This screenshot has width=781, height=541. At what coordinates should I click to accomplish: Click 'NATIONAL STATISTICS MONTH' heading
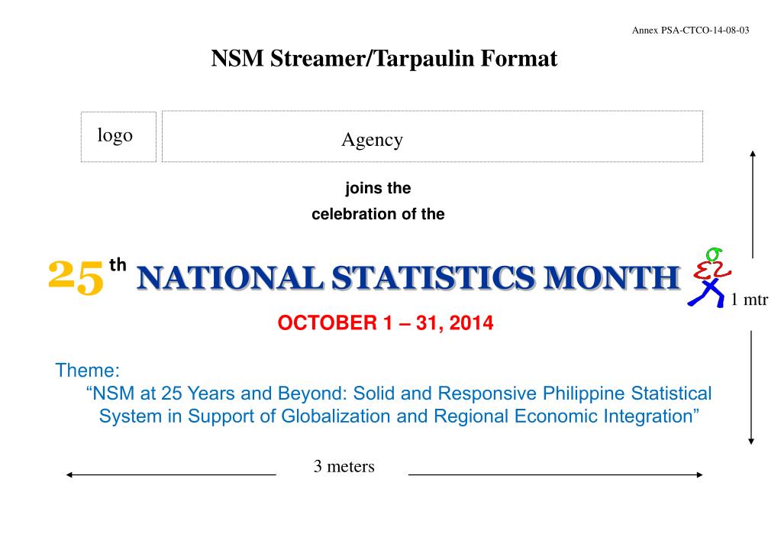click(408, 277)
